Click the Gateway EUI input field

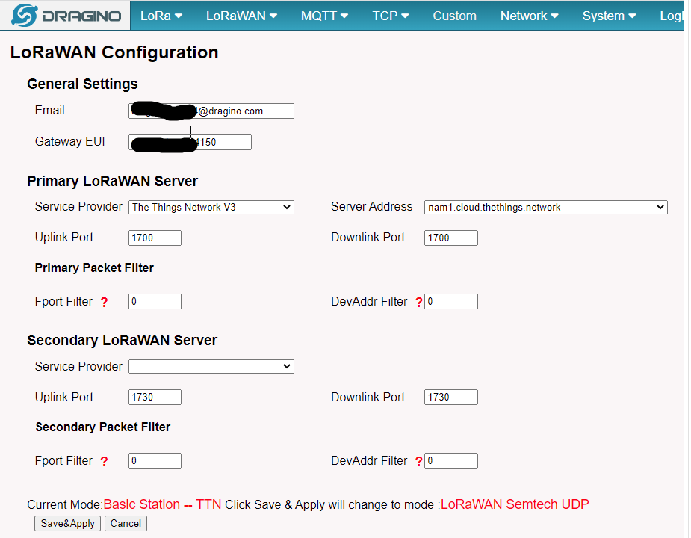click(190, 142)
